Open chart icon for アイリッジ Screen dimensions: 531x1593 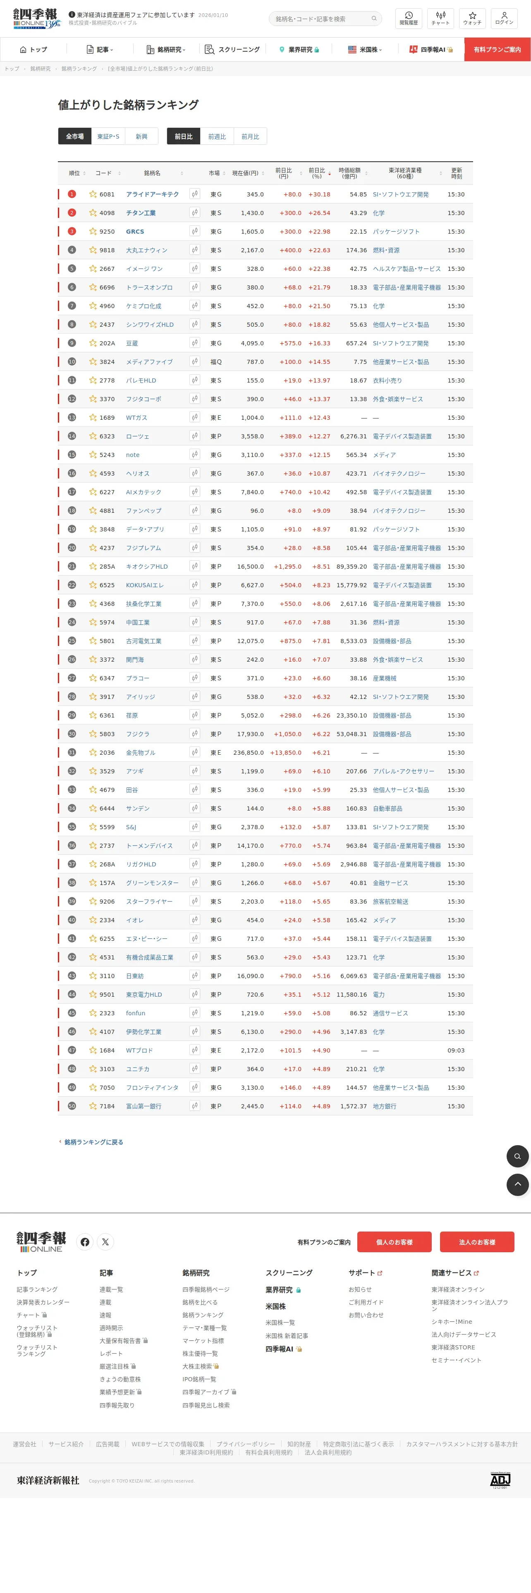pyautogui.click(x=195, y=697)
